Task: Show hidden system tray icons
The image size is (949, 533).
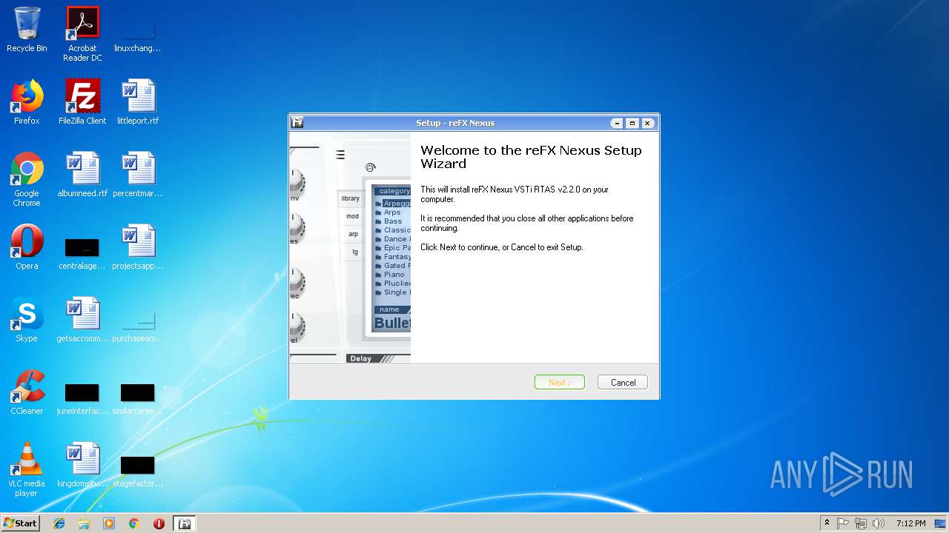Action: click(x=827, y=523)
